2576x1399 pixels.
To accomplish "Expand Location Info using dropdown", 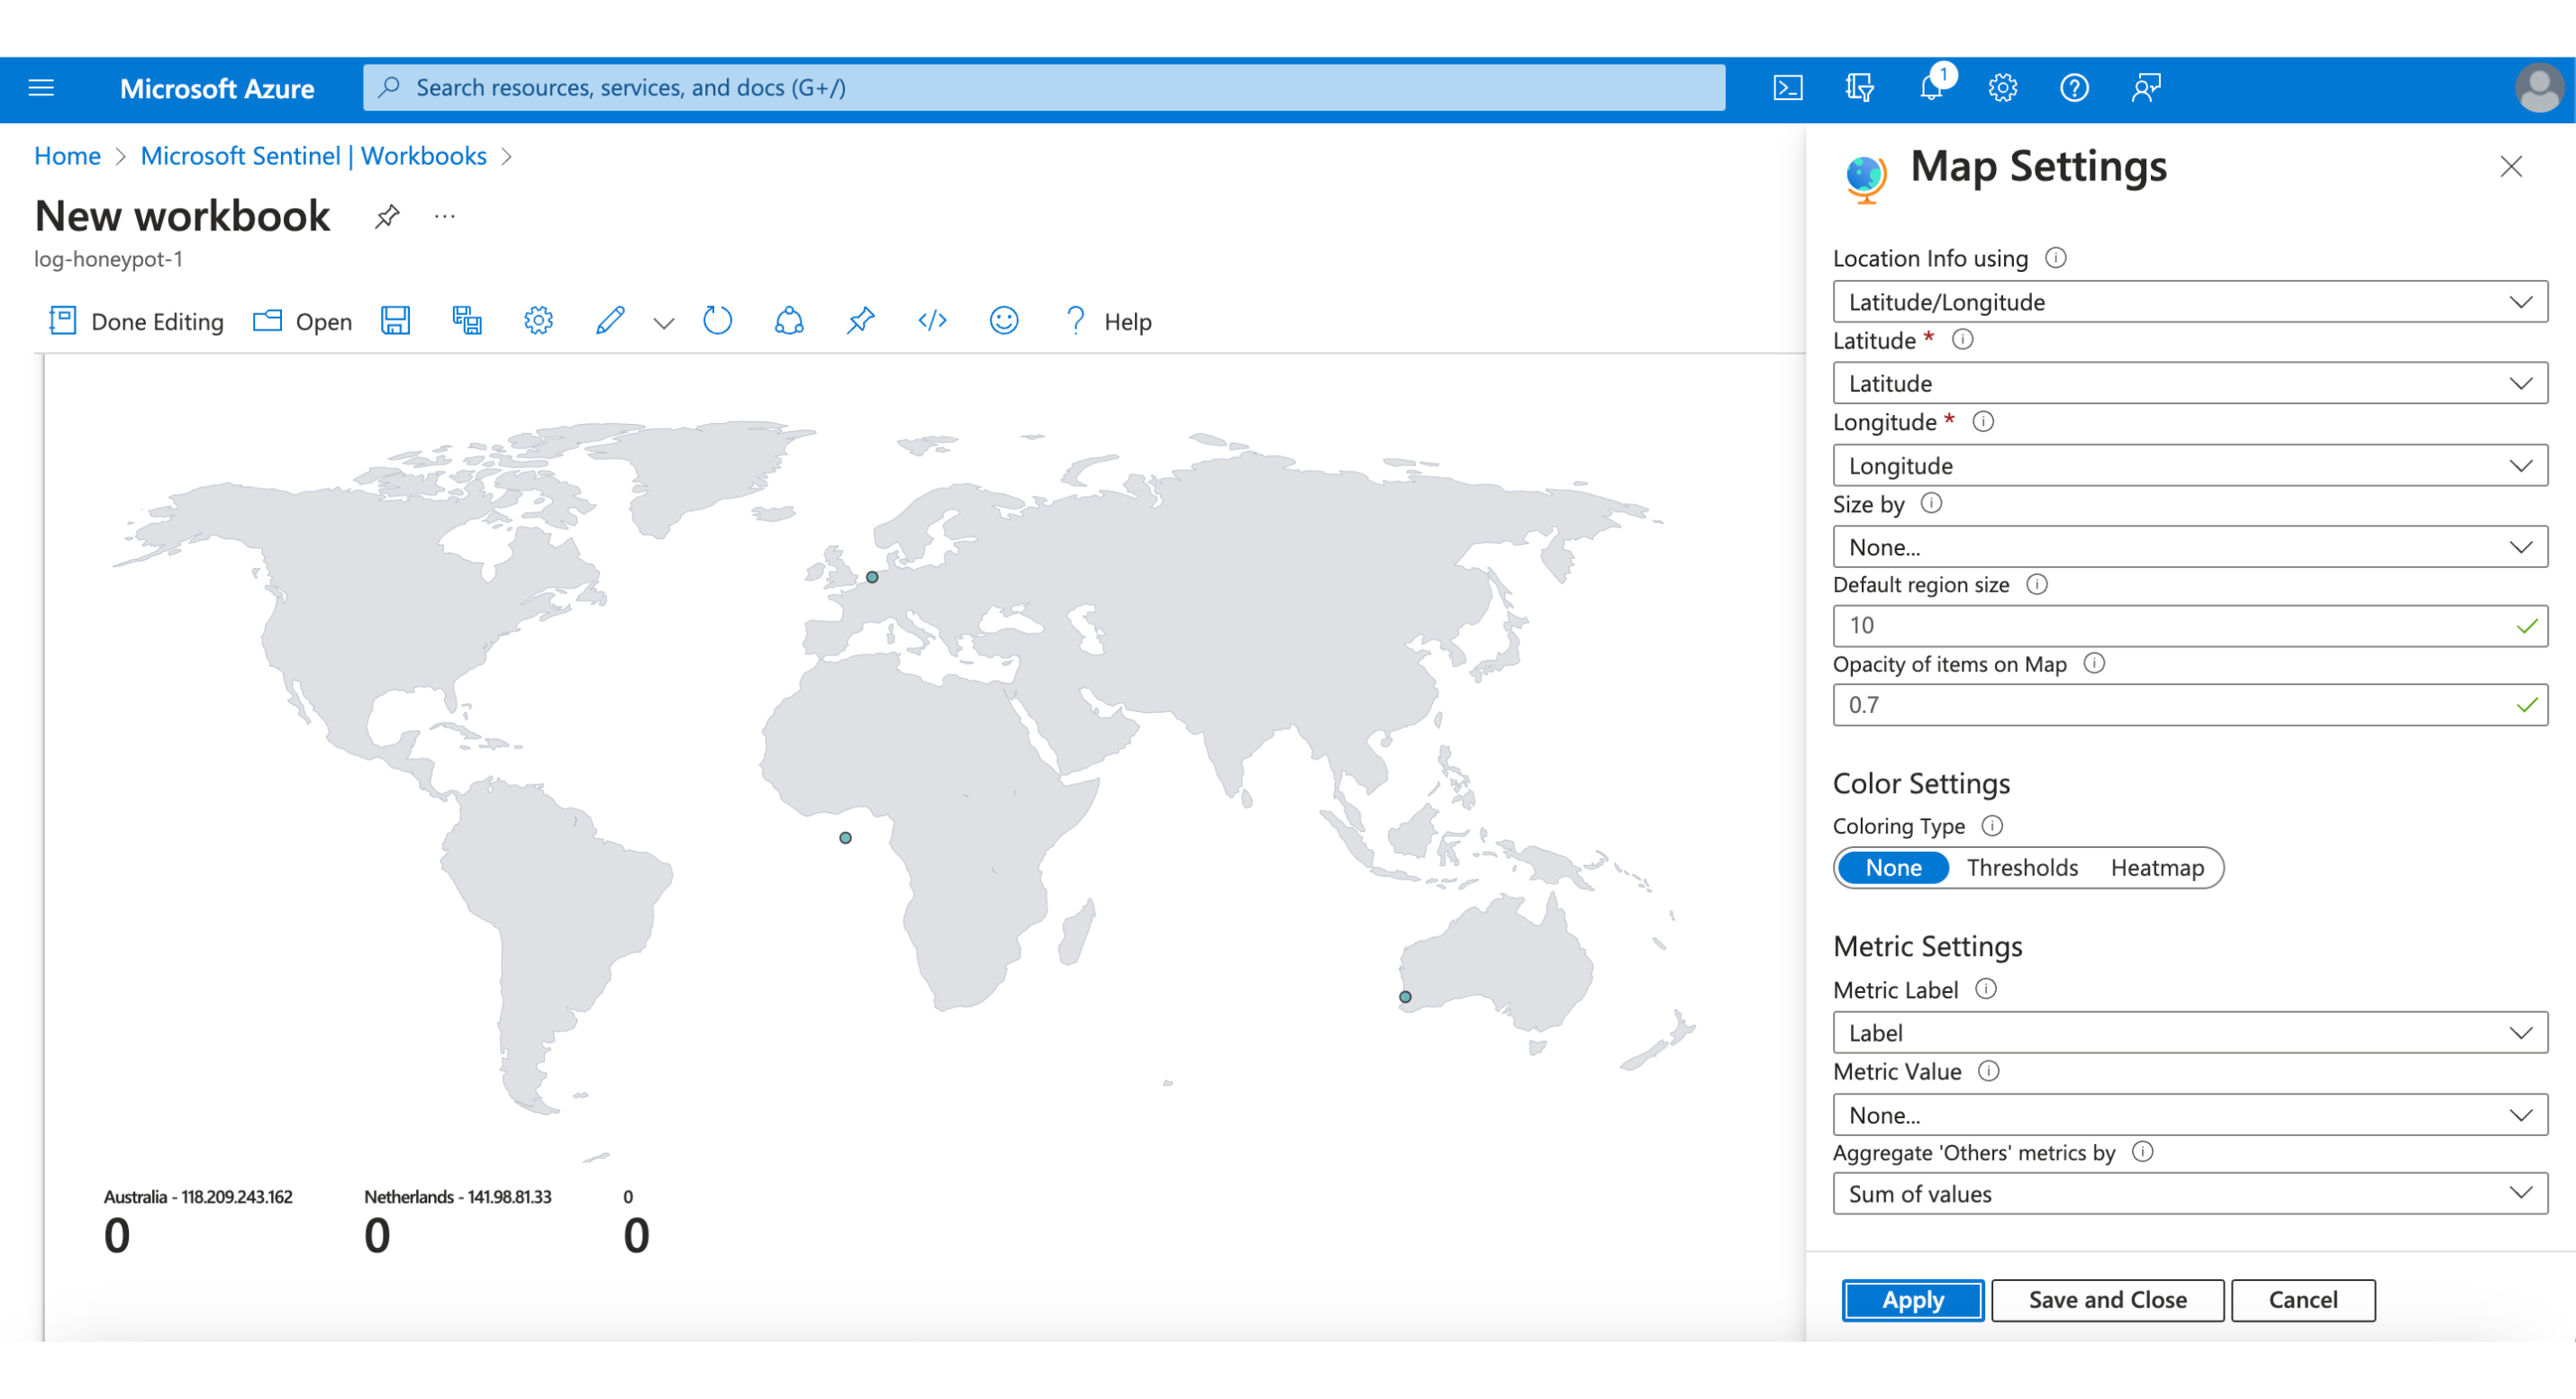I will point(2189,302).
